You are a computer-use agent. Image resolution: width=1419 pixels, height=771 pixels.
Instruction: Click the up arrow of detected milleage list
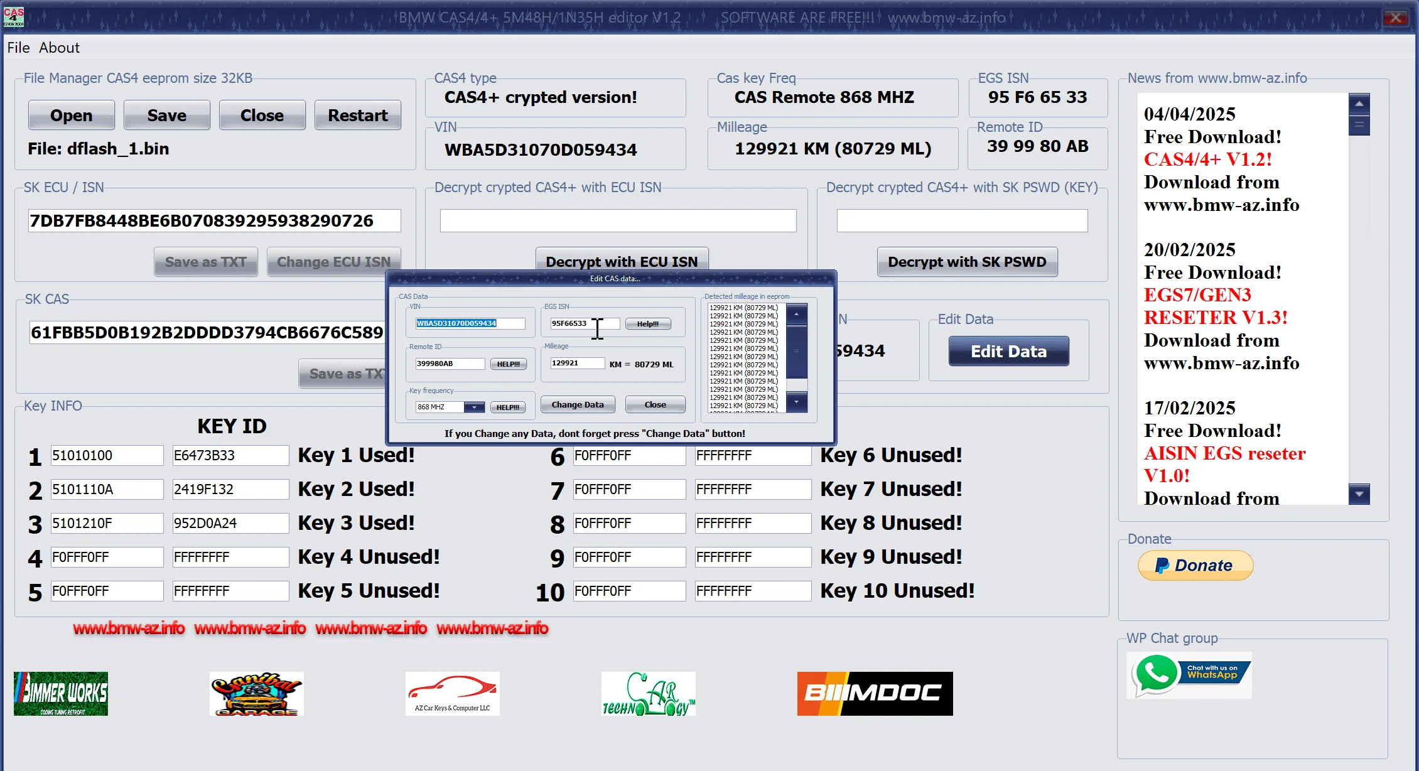point(797,313)
